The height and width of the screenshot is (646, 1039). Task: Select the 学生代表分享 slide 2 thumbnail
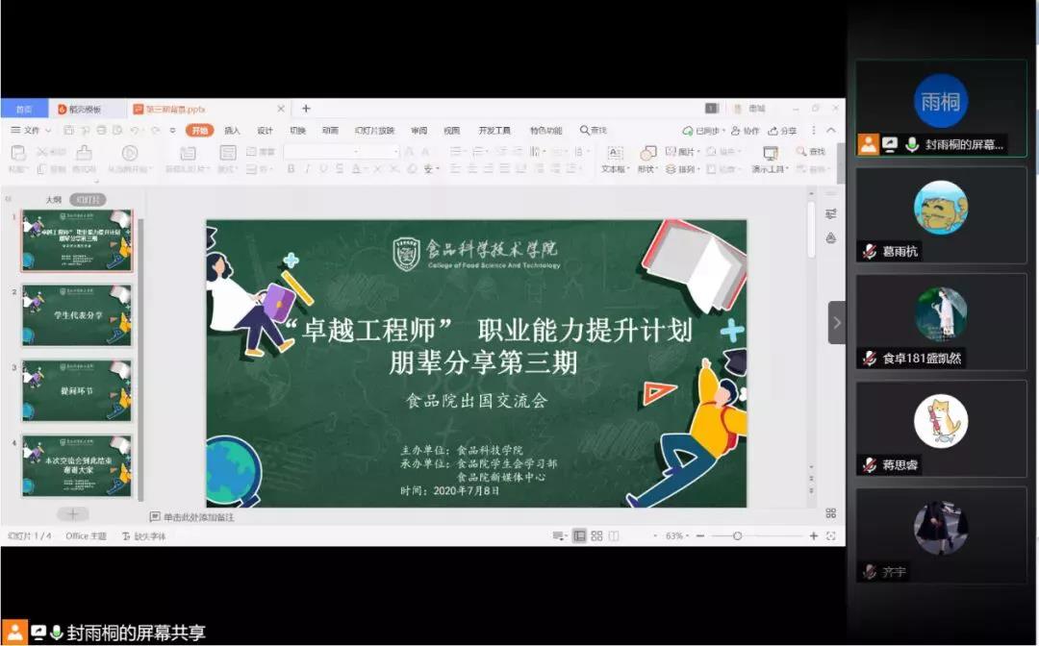(x=77, y=315)
